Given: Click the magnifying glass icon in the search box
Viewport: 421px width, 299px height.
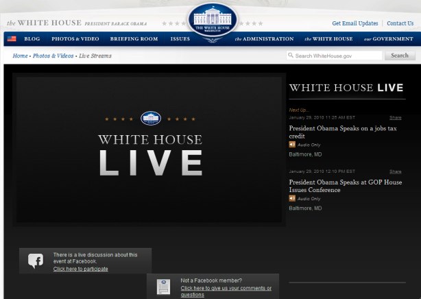Looking at the screenshot, I should click(291, 56).
